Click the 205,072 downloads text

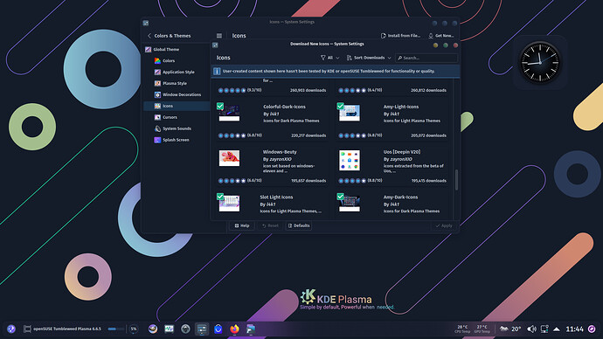click(428, 135)
